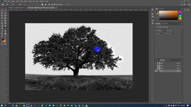Screen dimensions: 191x107
Task: Click Load channel as selection icon
Action: pos(170,103)
